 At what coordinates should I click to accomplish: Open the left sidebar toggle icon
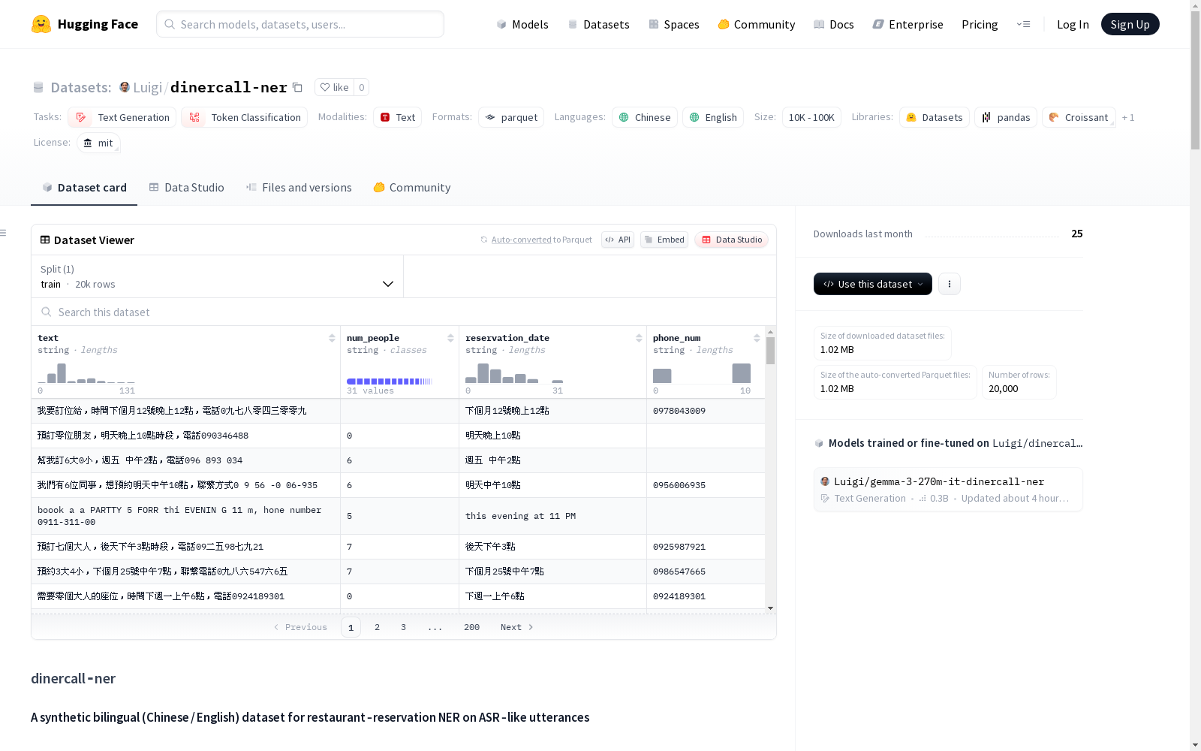pos(3,233)
